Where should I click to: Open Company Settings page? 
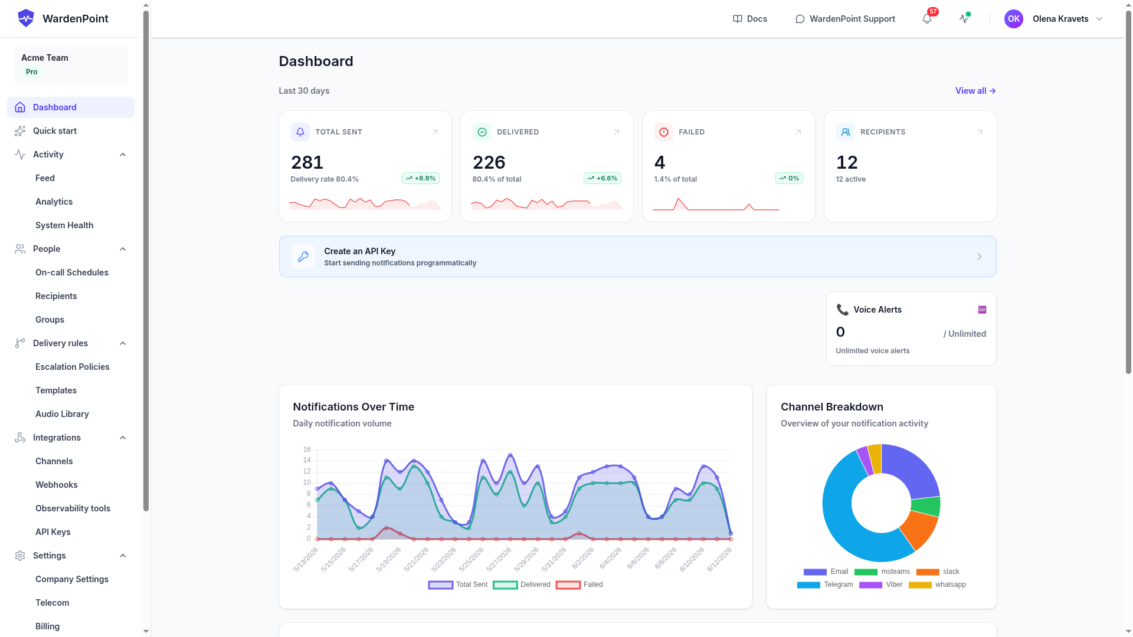(x=71, y=579)
